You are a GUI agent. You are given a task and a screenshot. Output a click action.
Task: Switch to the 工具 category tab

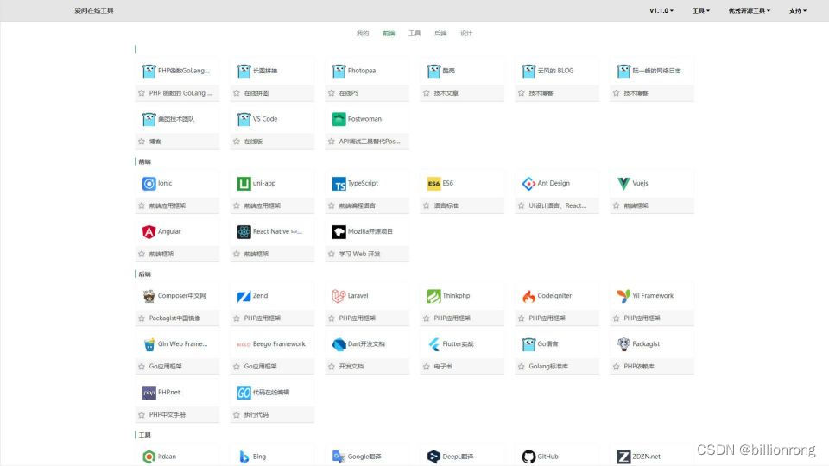[414, 34]
